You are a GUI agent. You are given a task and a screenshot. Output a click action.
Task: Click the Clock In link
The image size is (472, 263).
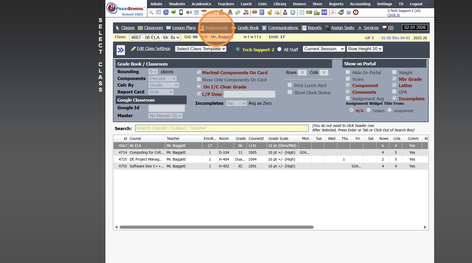pos(394,15)
